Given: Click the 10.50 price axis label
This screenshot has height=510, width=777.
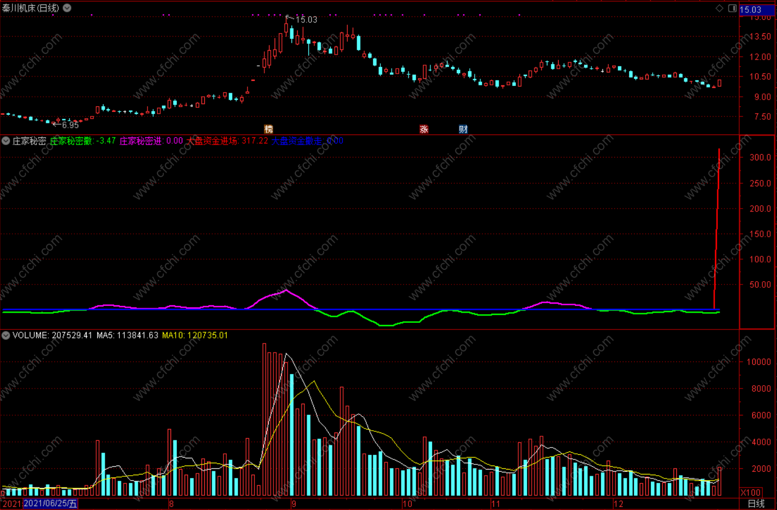Looking at the screenshot, I should point(760,76).
